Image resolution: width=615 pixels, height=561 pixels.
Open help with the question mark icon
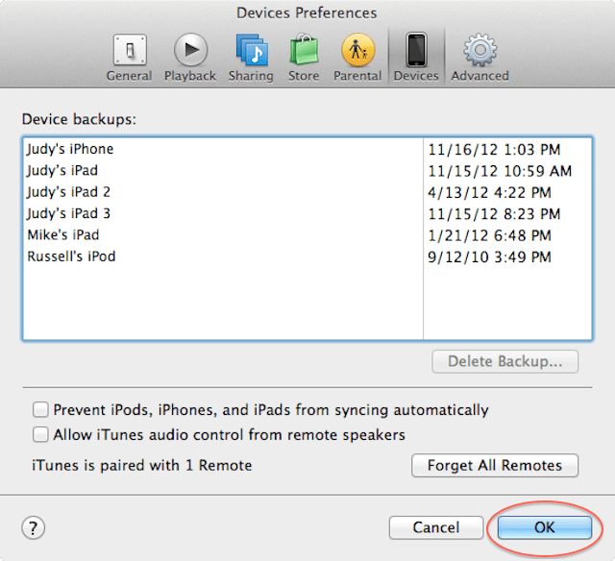(33, 527)
